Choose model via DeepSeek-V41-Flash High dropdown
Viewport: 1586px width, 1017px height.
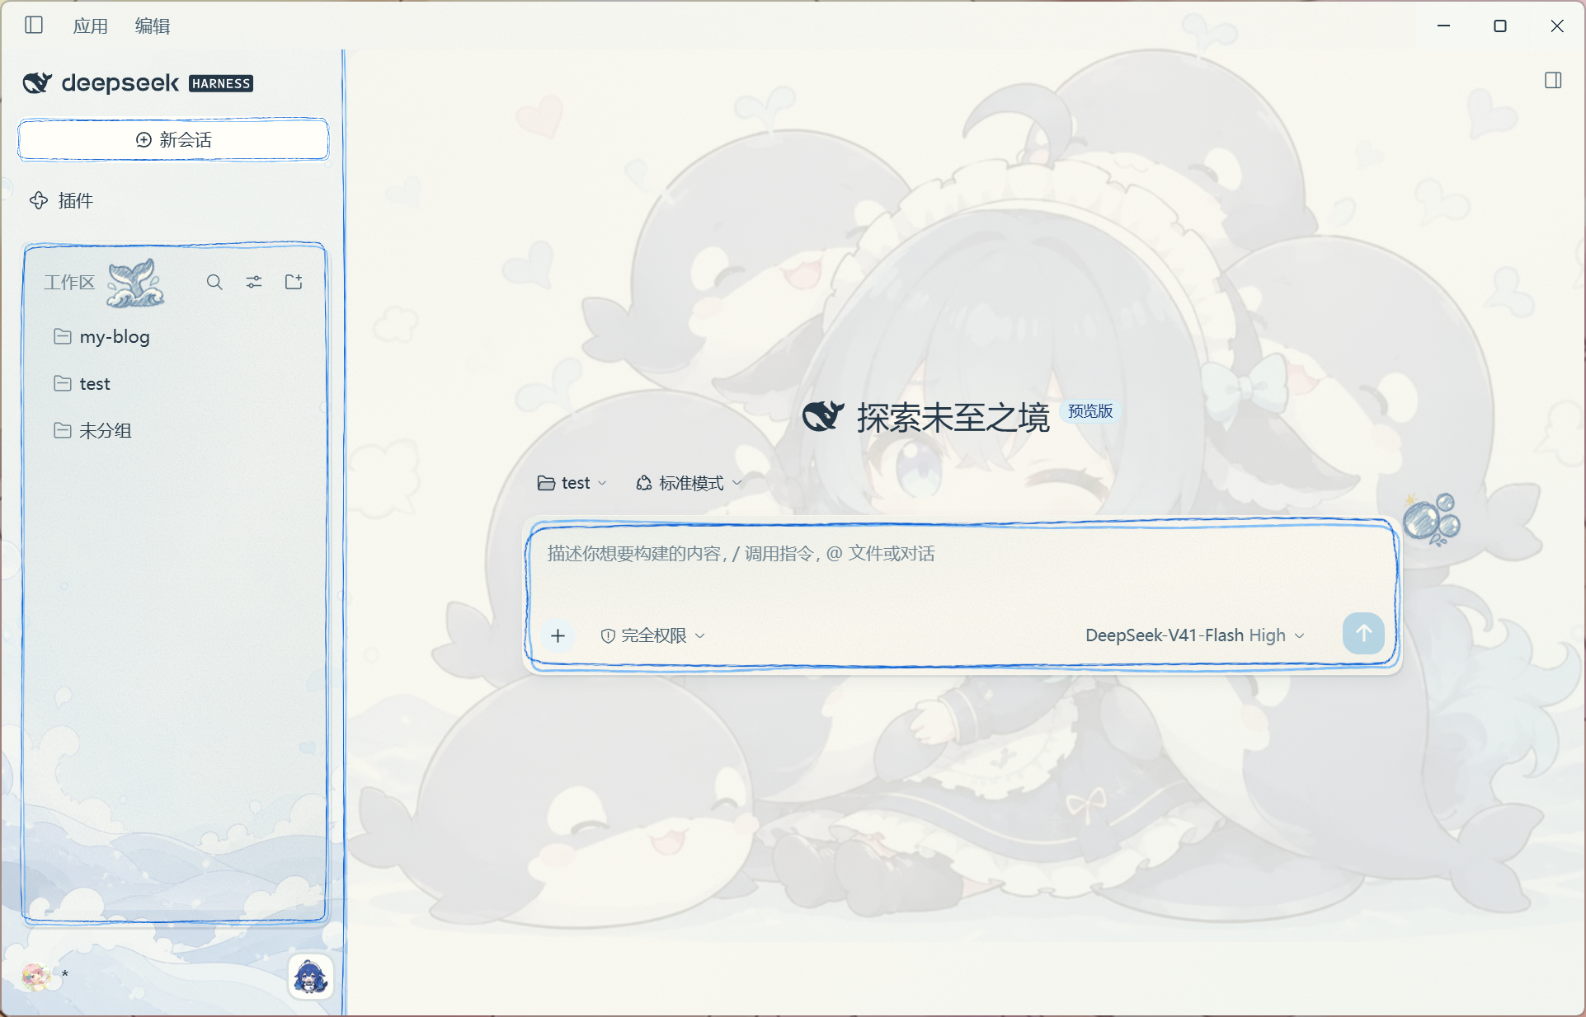click(1194, 635)
